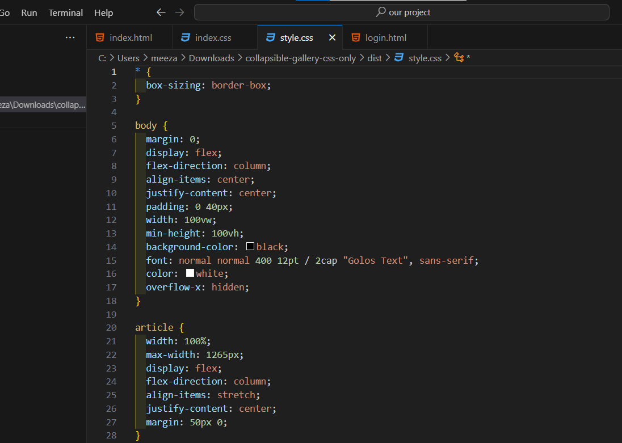Switch to the login.html tab
The image size is (622, 443).
tap(385, 37)
